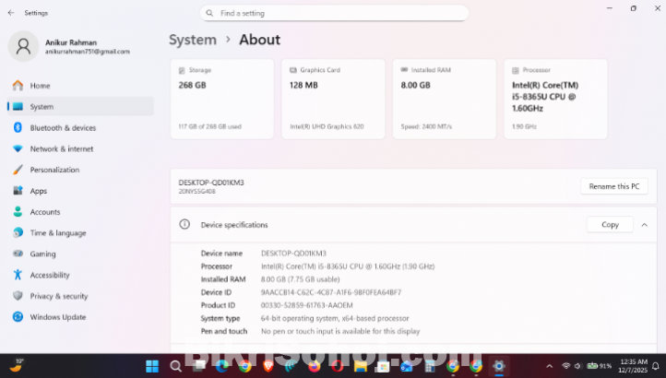Select Time & language in sidebar
The height and width of the screenshot is (378, 666).
pyautogui.click(x=57, y=233)
